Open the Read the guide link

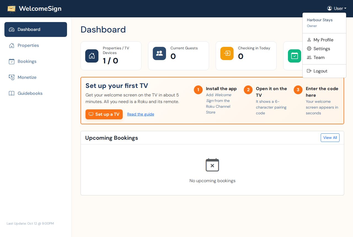pyautogui.click(x=141, y=114)
